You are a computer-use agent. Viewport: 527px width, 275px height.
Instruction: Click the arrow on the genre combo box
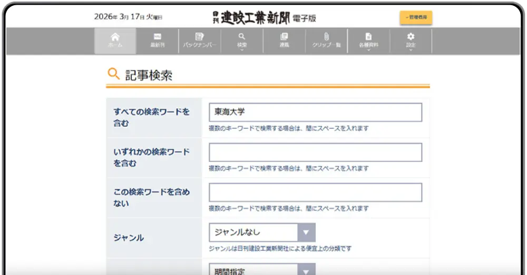click(306, 232)
